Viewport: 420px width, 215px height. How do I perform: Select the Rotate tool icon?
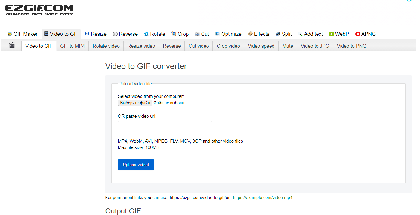tap(147, 34)
